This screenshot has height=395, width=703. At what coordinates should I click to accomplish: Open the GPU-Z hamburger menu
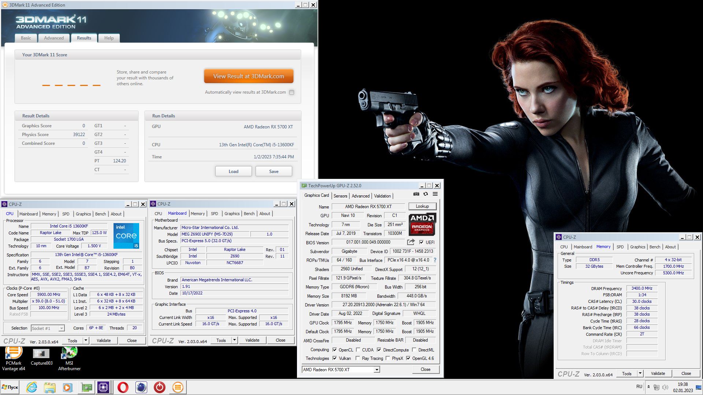point(435,194)
